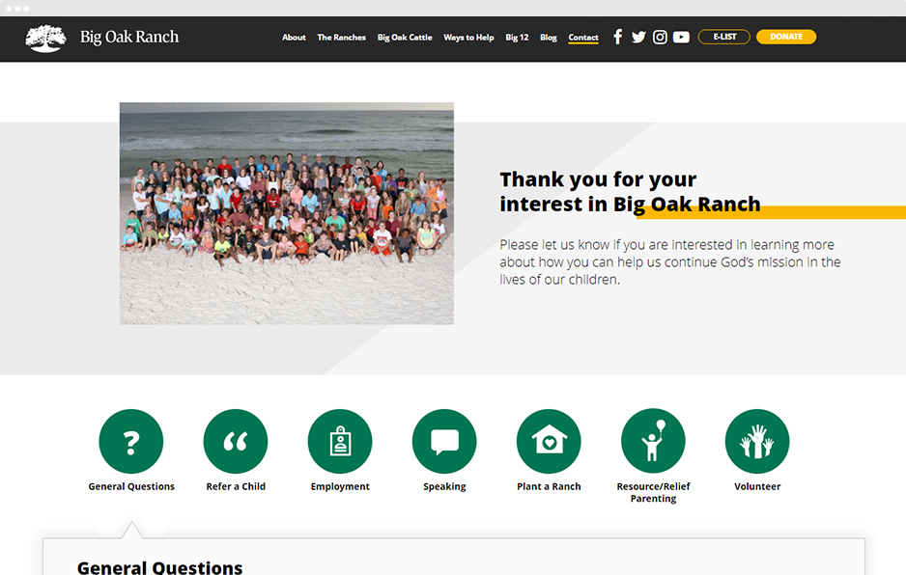This screenshot has height=575, width=906.
Task: Select the Plant a Ranch house icon
Action: pyautogui.click(x=549, y=441)
